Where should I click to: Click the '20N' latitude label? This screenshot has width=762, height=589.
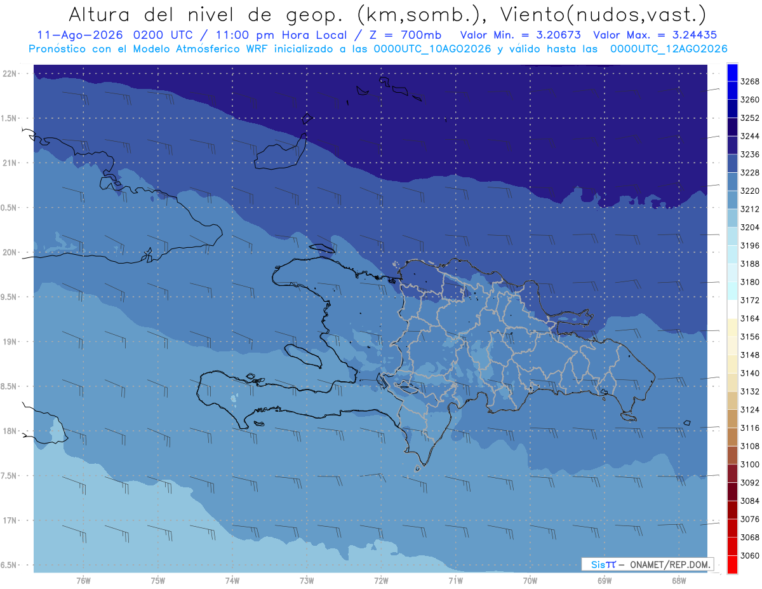point(10,252)
